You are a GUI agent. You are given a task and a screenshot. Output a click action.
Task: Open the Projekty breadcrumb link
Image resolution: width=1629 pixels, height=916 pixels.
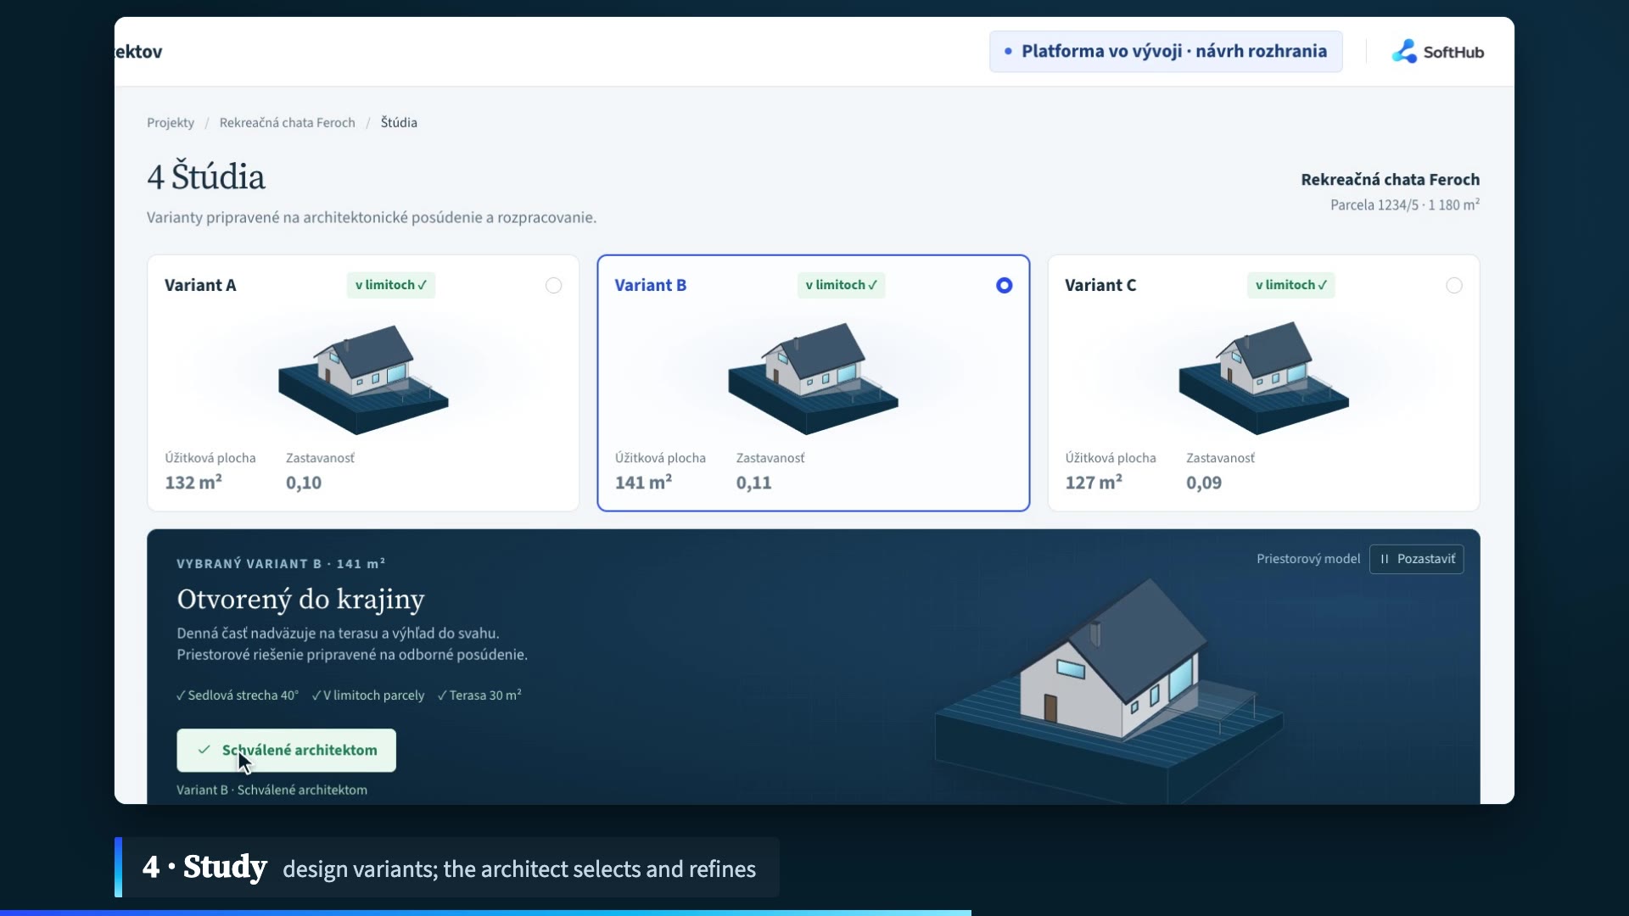(x=171, y=123)
